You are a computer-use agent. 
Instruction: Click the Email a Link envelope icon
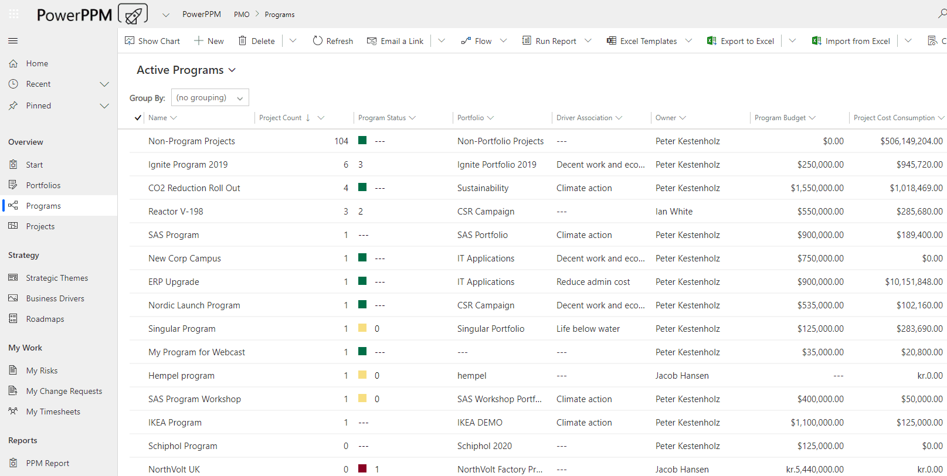tap(372, 41)
